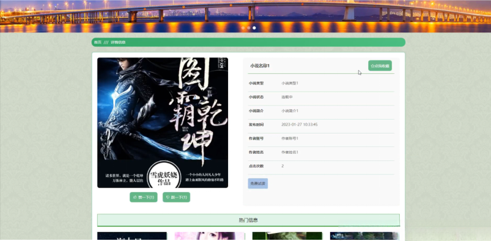Click the bridge banner image
Image resolution: width=491 pixels, height=241 pixels.
click(x=246, y=16)
